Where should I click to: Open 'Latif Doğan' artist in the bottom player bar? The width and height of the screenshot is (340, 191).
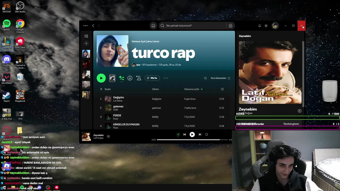(x=99, y=138)
